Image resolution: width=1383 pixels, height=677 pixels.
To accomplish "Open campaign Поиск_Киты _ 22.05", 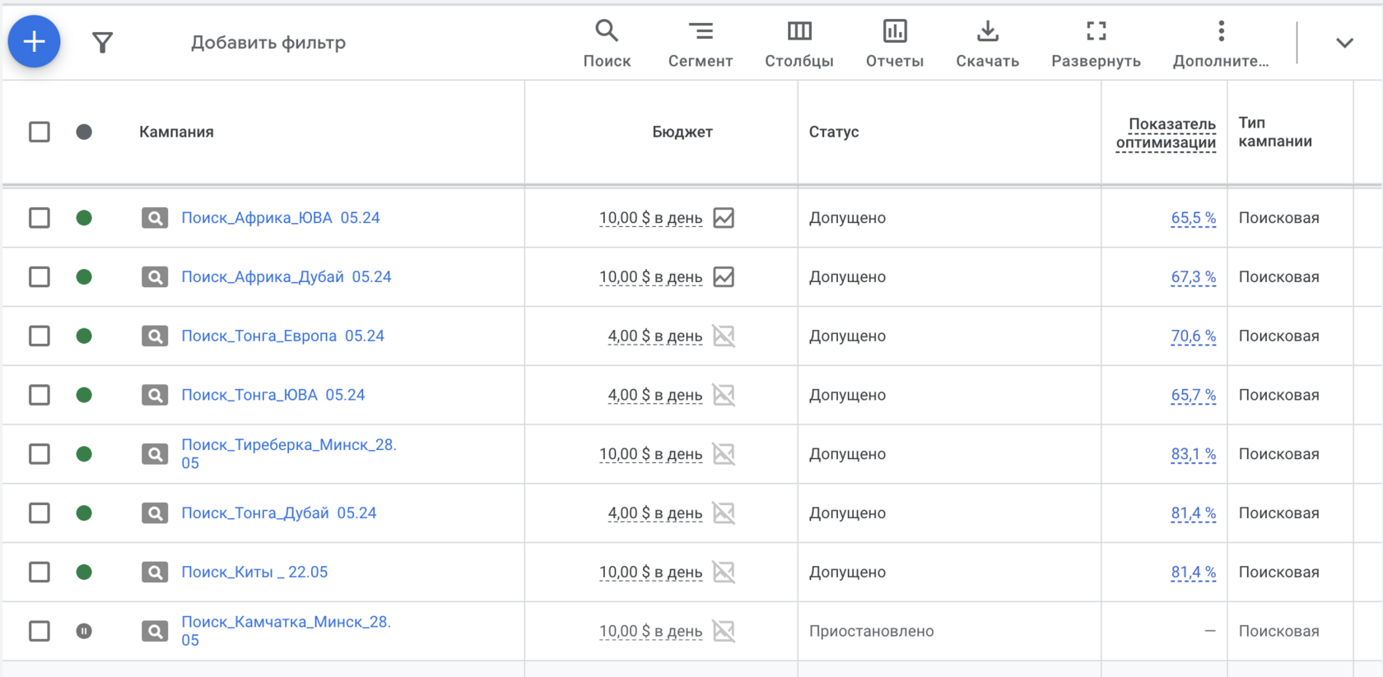I will (254, 572).
